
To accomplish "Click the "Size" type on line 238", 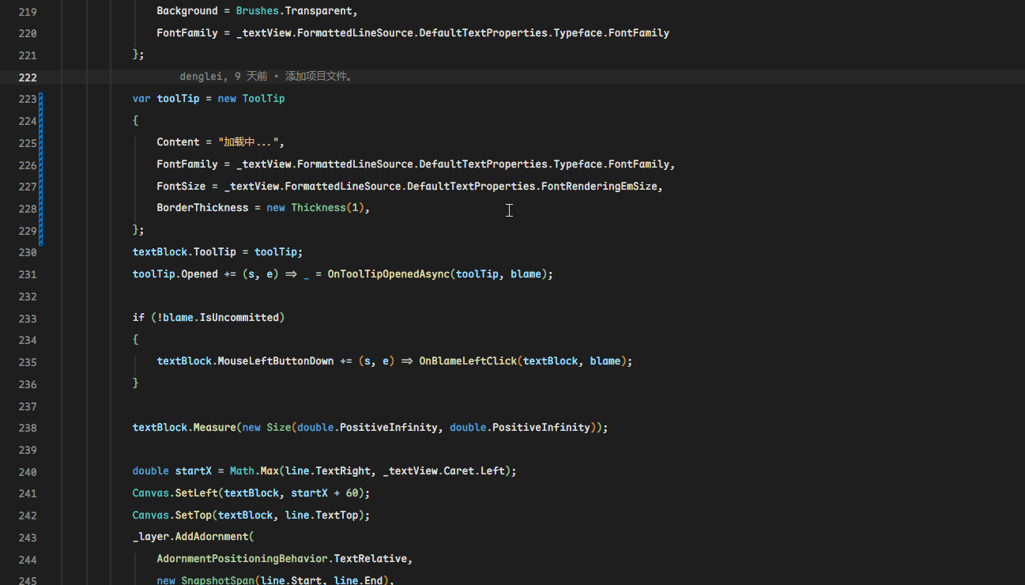I will coord(278,428).
